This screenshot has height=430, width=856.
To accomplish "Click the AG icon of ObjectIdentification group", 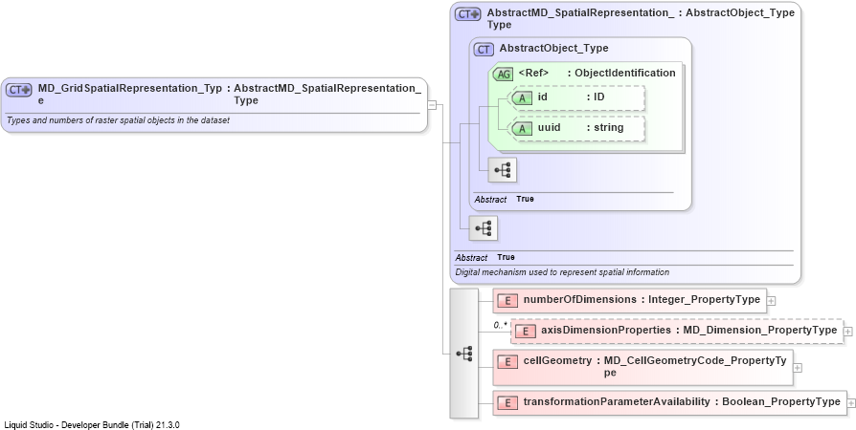I will point(503,75).
